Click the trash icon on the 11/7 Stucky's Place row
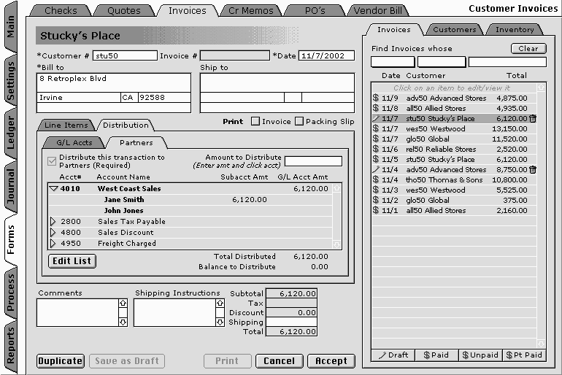562x375 pixels. pos(533,118)
